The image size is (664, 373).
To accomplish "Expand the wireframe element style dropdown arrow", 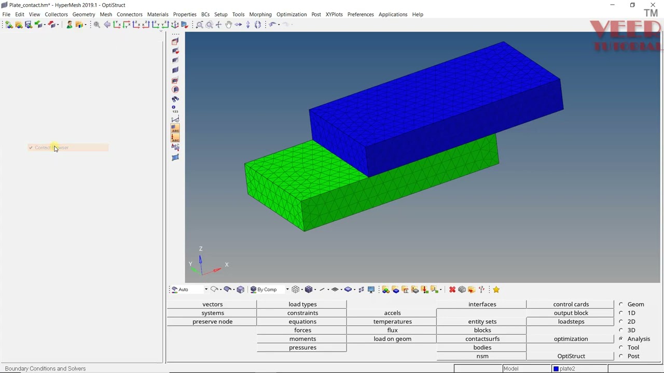I will (x=302, y=290).
